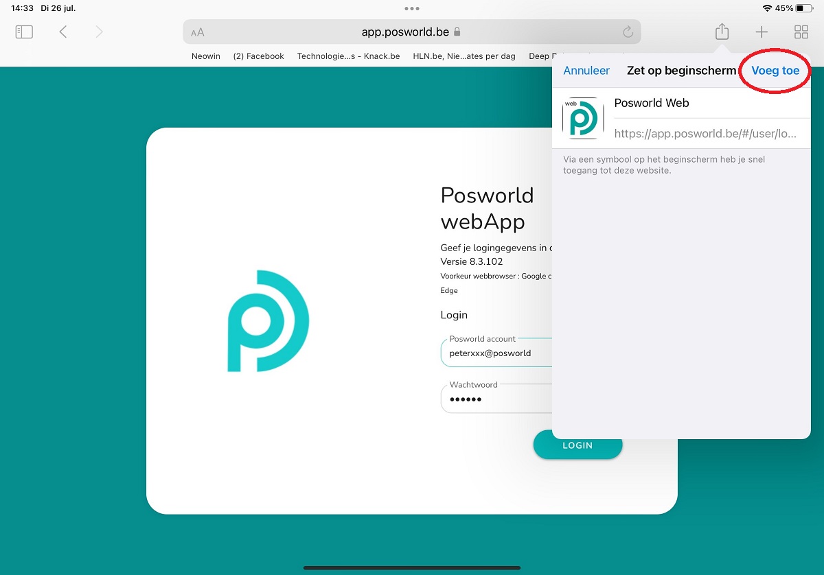Tap the Share icon in toolbar
824x575 pixels.
click(x=722, y=31)
